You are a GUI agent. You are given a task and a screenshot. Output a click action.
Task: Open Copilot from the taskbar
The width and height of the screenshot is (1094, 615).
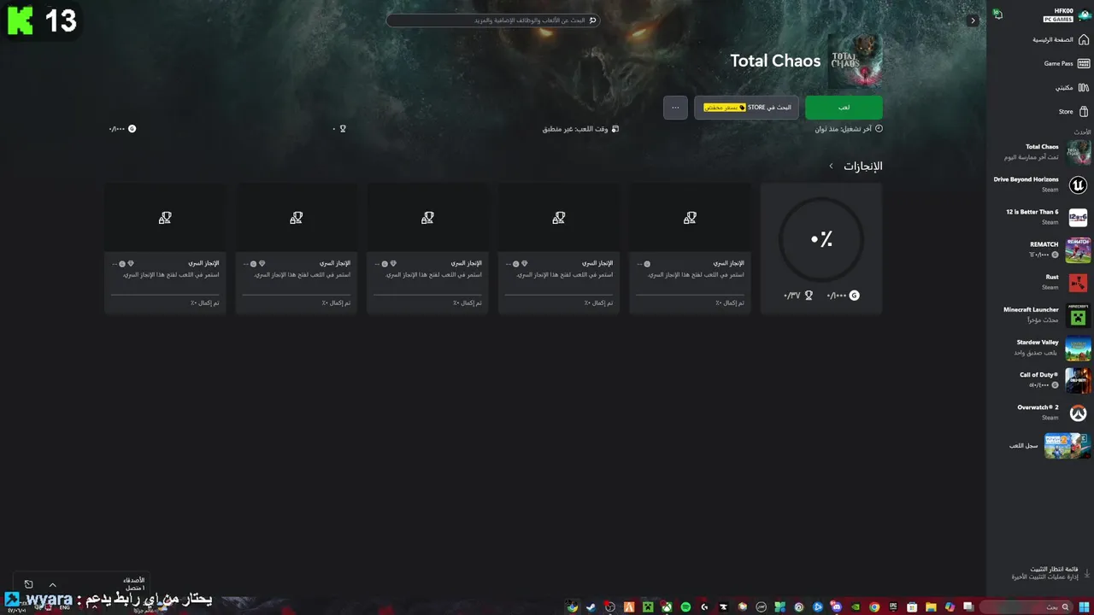coord(950,606)
